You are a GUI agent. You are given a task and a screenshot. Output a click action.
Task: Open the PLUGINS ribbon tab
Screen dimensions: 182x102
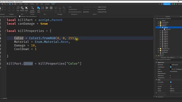coord(47,4)
